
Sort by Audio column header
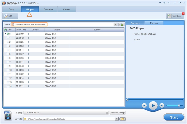click(57, 30)
